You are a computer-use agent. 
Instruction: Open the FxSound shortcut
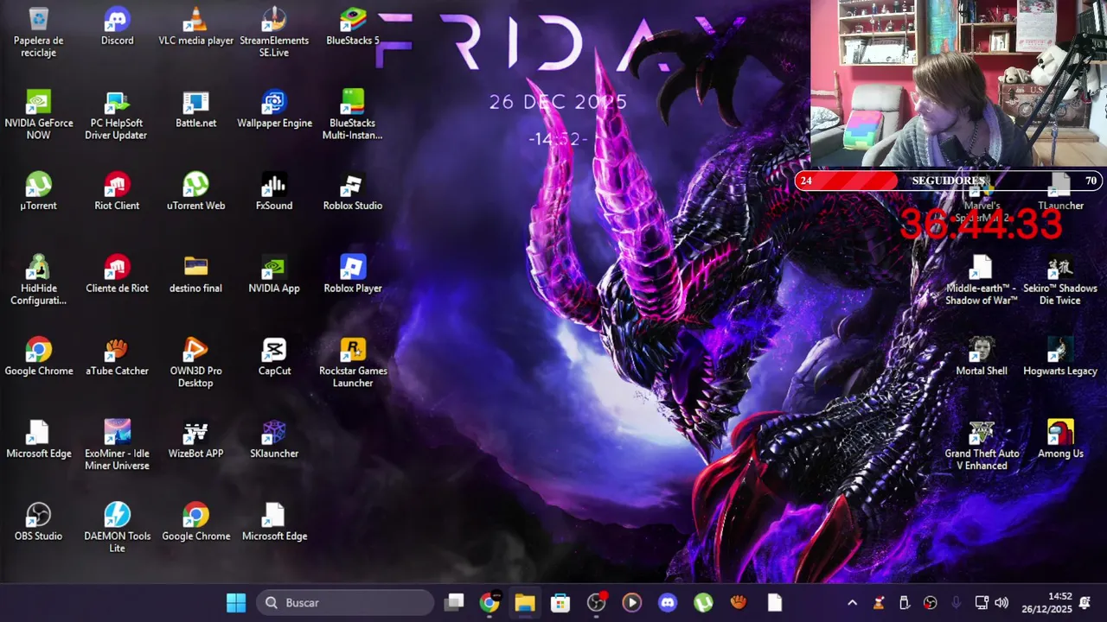[x=274, y=191]
